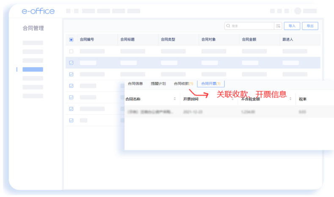Click the 合同编号 column header

pos(87,40)
